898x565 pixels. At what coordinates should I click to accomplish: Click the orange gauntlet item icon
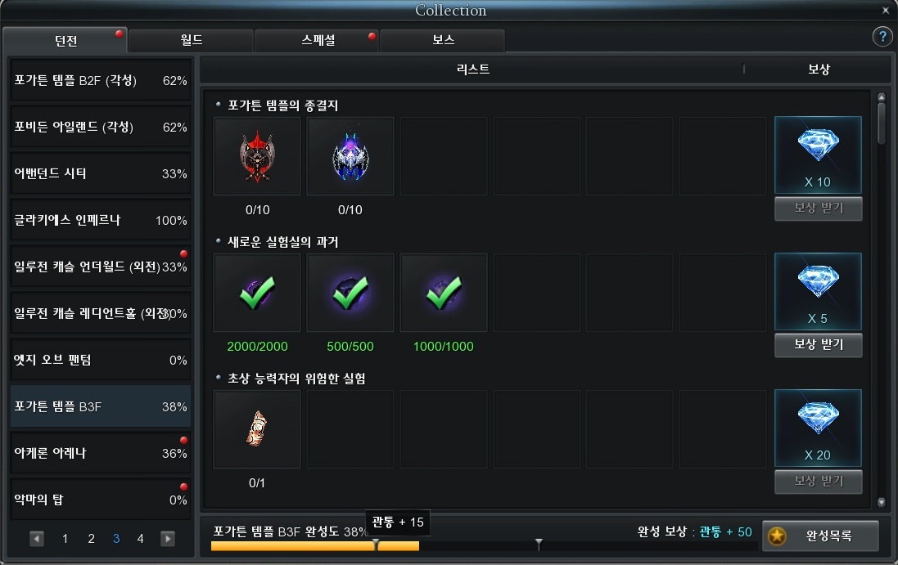point(257,429)
